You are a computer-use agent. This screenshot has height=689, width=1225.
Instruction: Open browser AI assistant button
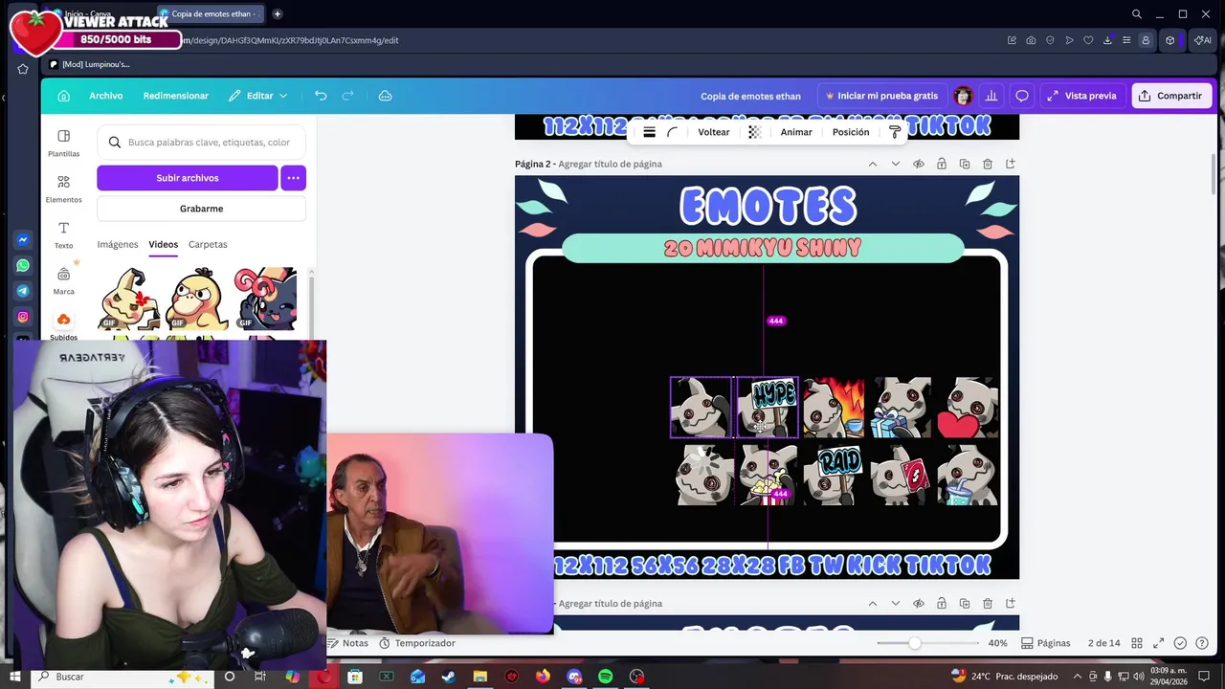click(x=1202, y=40)
